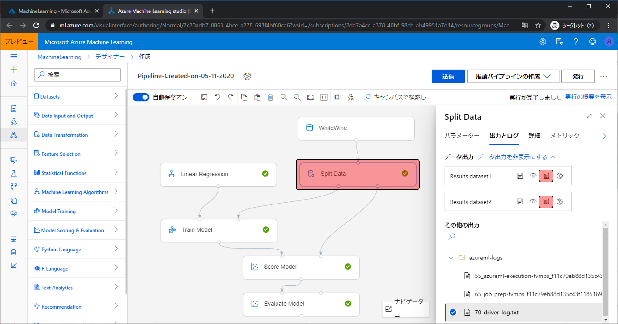Click save icon for Results dataset2
The width and height of the screenshot is (618, 324).
pyautogui.click(x=520, y=202)
